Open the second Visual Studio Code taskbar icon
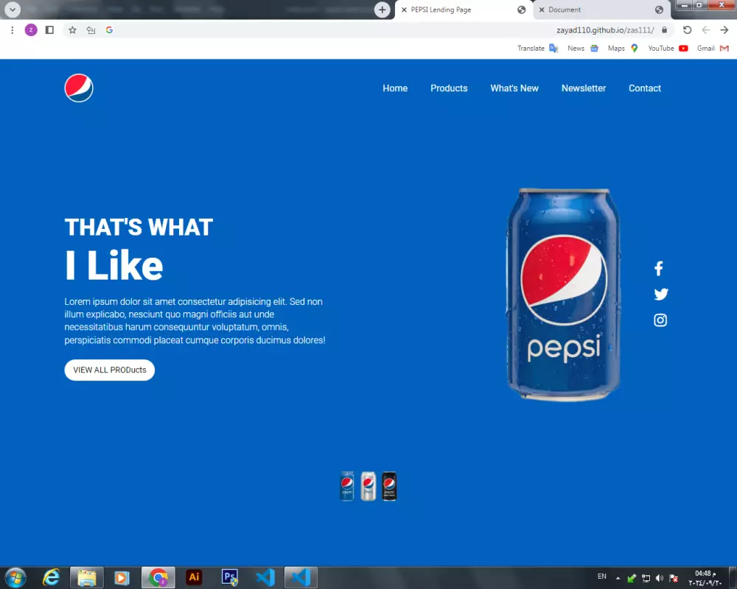737x589 pixels. (x=301, y=578)
